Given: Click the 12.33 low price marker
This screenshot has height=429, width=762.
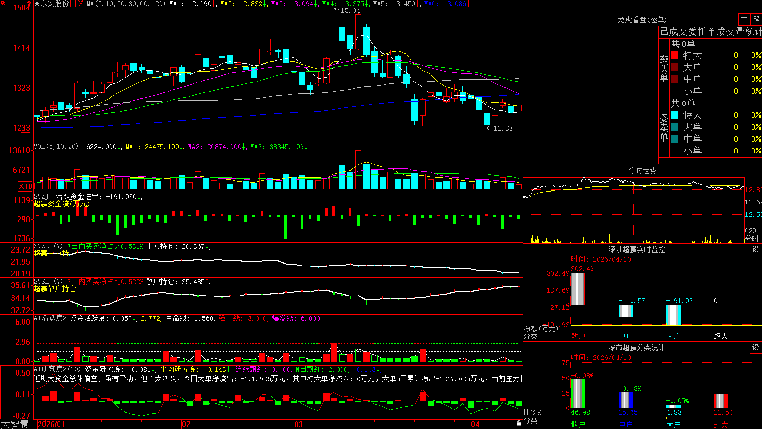Looking at the screenshot, I should 503,128.
